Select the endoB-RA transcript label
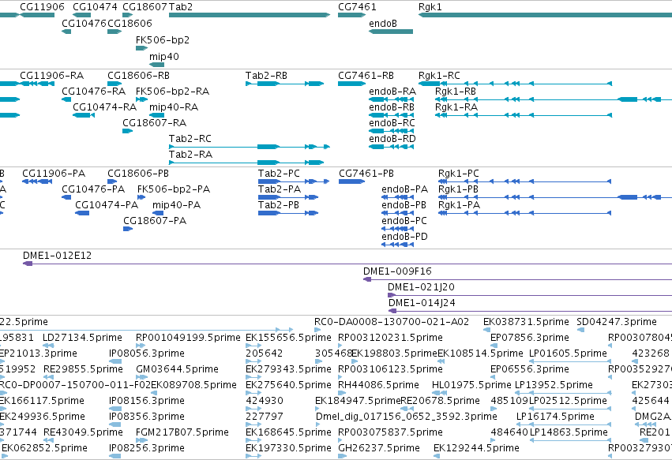This screenshot has height=460, width=672. [392, 92]
